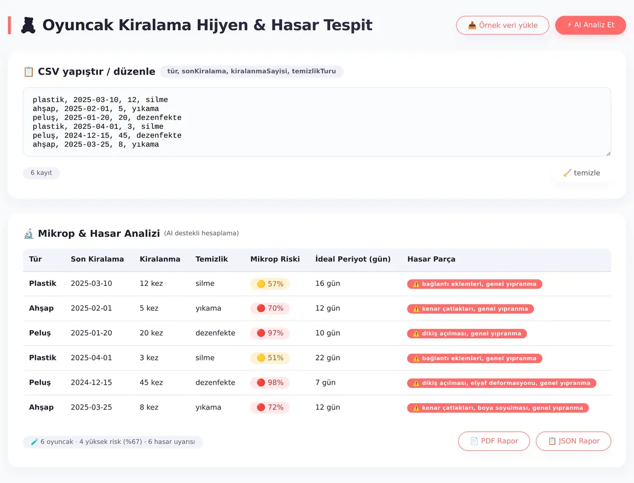
Task: Click damage tag for Plastik 2025-03-10 row
Action: pyautogui.click(x=474, y=284)
